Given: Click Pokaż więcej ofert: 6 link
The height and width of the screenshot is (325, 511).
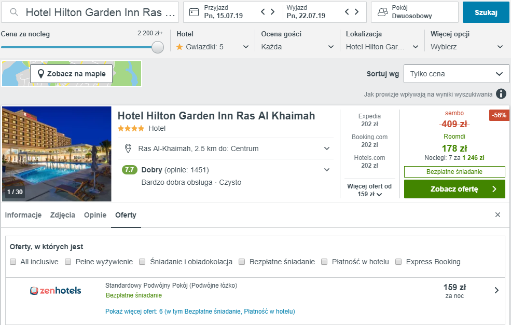Looking at the screenshot, I should pos(200,312).
